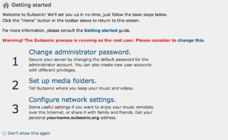This screenshot has height=140, width=228.
Task: Follow the "change this." link in warning
Action: 191,41
